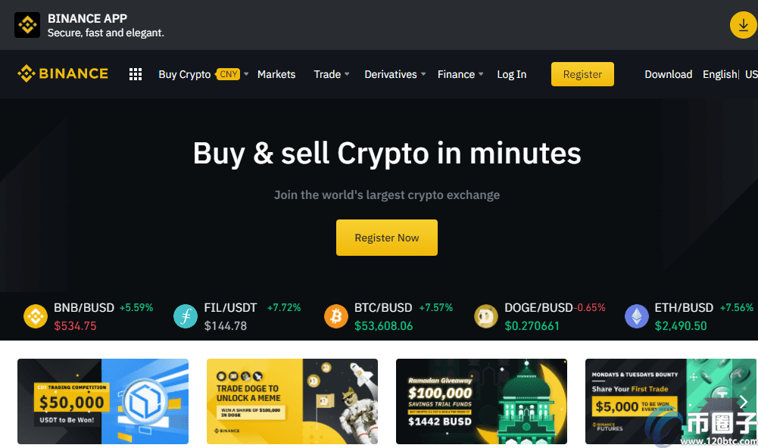
Task: Go to the Markets page
Action: (x=276, y=74)
